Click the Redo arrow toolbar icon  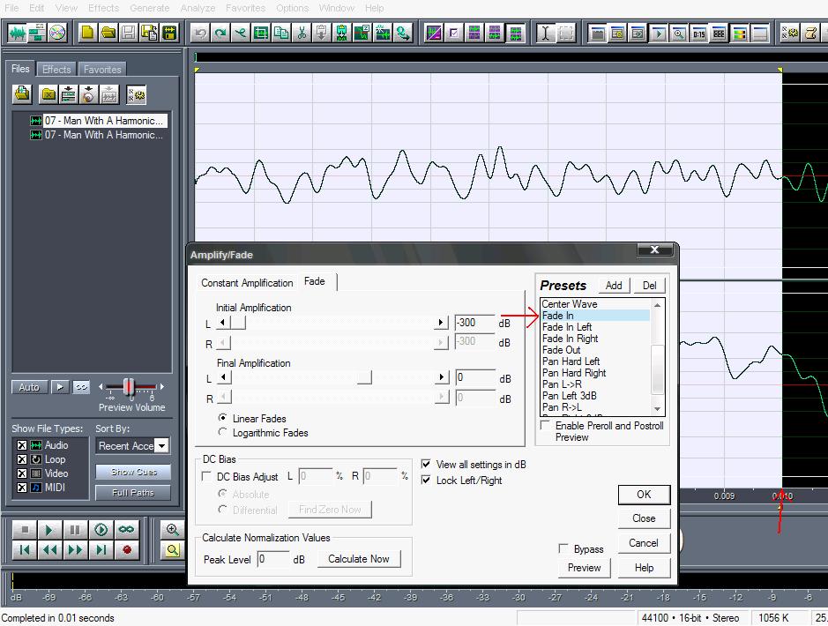pyautogui.click(x=220, y=34)
